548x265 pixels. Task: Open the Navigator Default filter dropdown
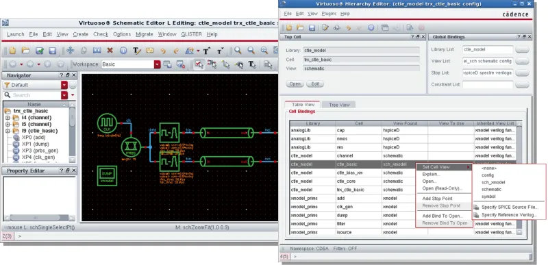(x=64, y=85)
